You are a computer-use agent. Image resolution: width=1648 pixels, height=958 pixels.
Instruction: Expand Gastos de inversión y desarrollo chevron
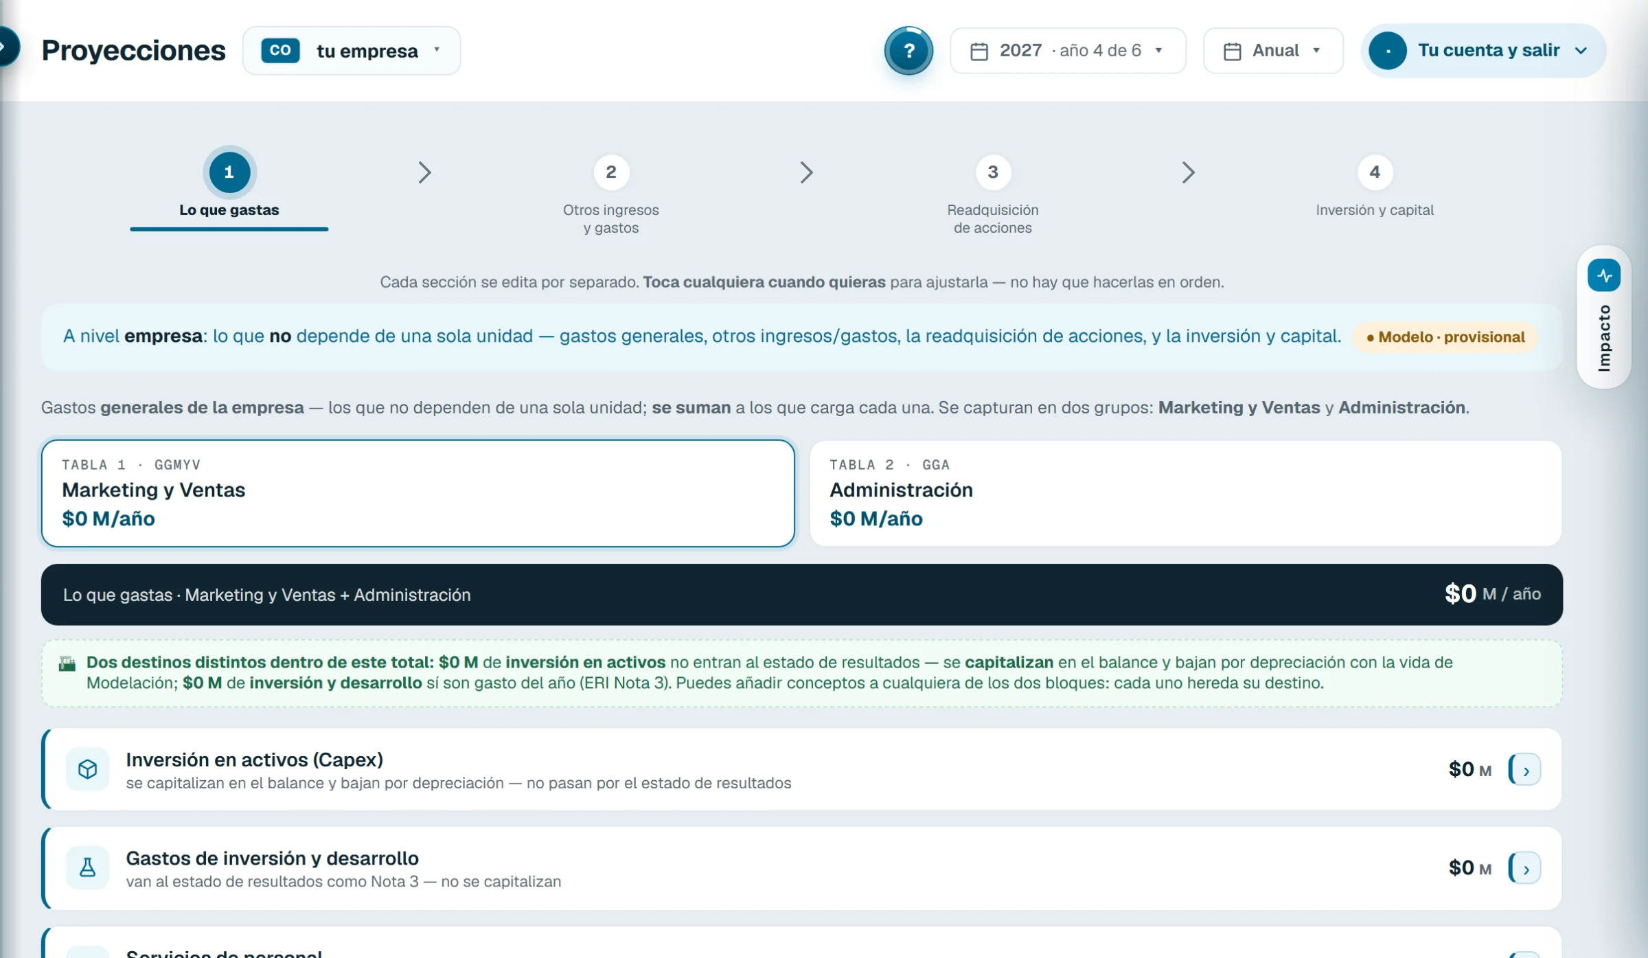[1524, 869]
